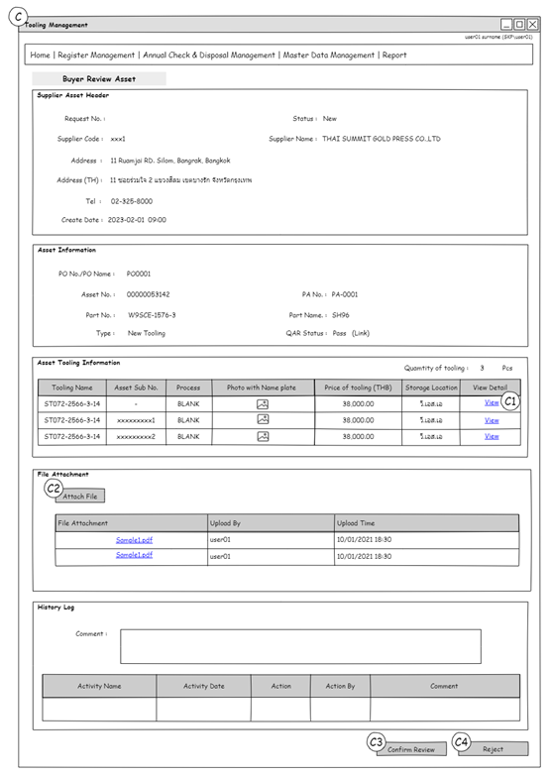Click the Reject button
This screenshot has height=776, width=551.
point(493,749)
